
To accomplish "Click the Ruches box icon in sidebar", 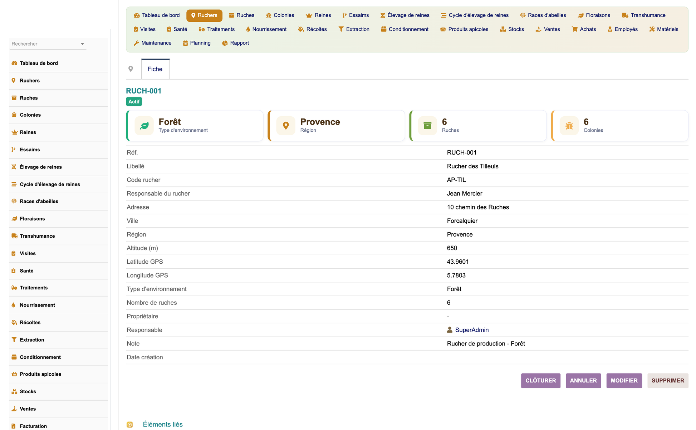I will 14,98.
